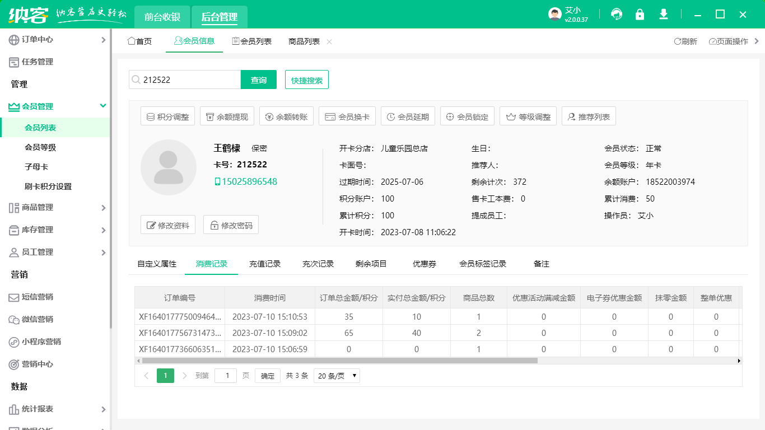Screen dimensions: 765x430
Task: Click the 商品管理 sidebar icon
Action: [14, 208]
